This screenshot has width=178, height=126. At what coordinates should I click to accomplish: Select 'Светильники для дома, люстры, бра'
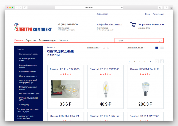click(28, 110)
